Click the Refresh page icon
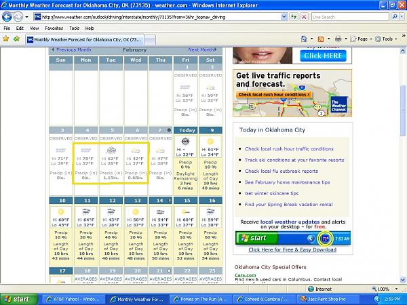 pyautogui.click(x=294, y=17)
